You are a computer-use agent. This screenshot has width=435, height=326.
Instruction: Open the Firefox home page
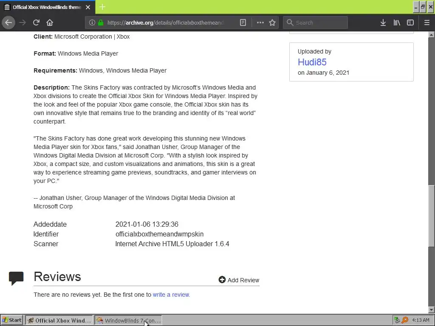50,22
